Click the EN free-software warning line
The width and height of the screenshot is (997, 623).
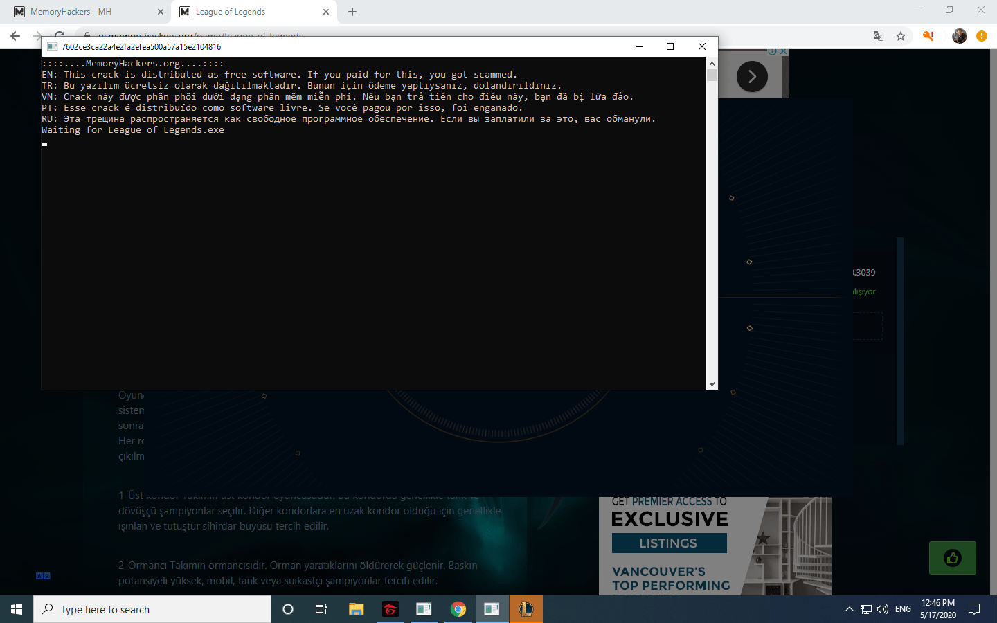tap(279, 75)
